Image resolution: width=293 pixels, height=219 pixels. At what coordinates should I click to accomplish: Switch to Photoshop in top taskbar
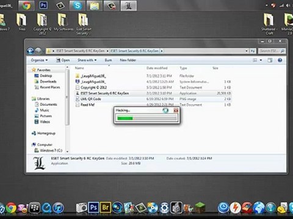[43, 5]
